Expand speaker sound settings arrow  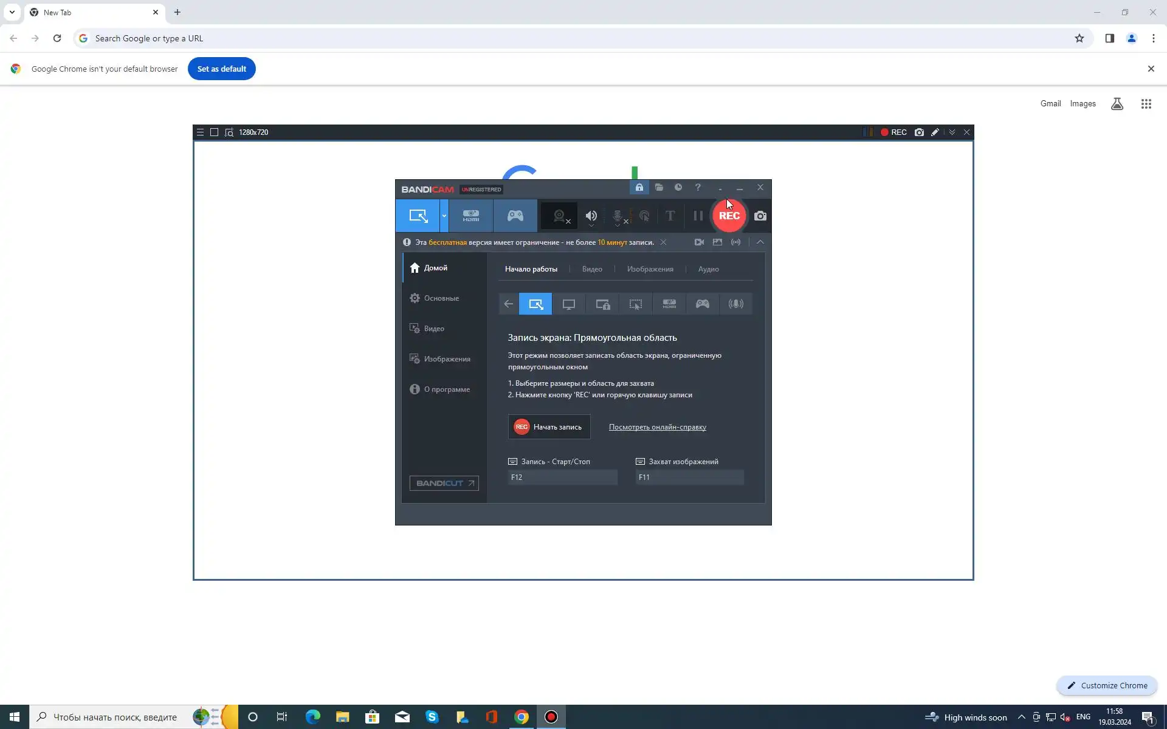[x=591, y=226]
